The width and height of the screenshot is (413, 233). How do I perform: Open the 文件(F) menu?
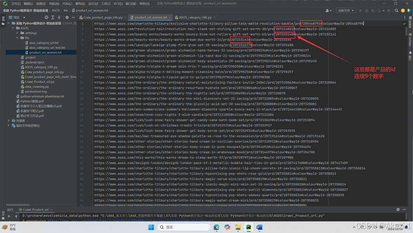point(16,4)
